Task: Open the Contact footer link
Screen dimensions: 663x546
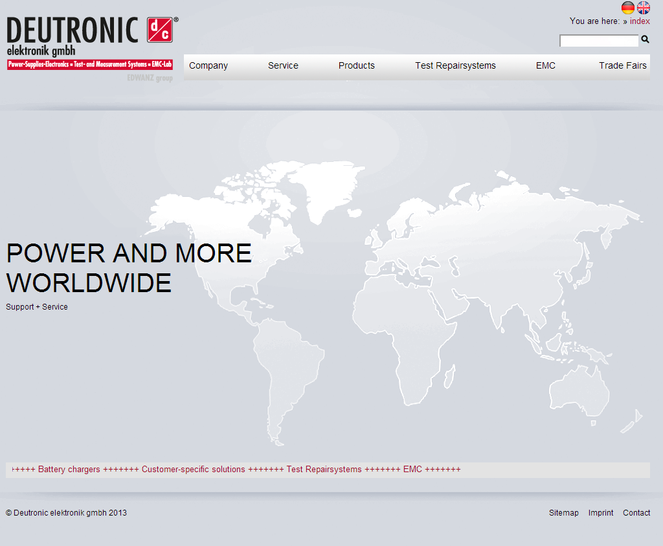Action: pyautogui.click(x=636, y=512)
